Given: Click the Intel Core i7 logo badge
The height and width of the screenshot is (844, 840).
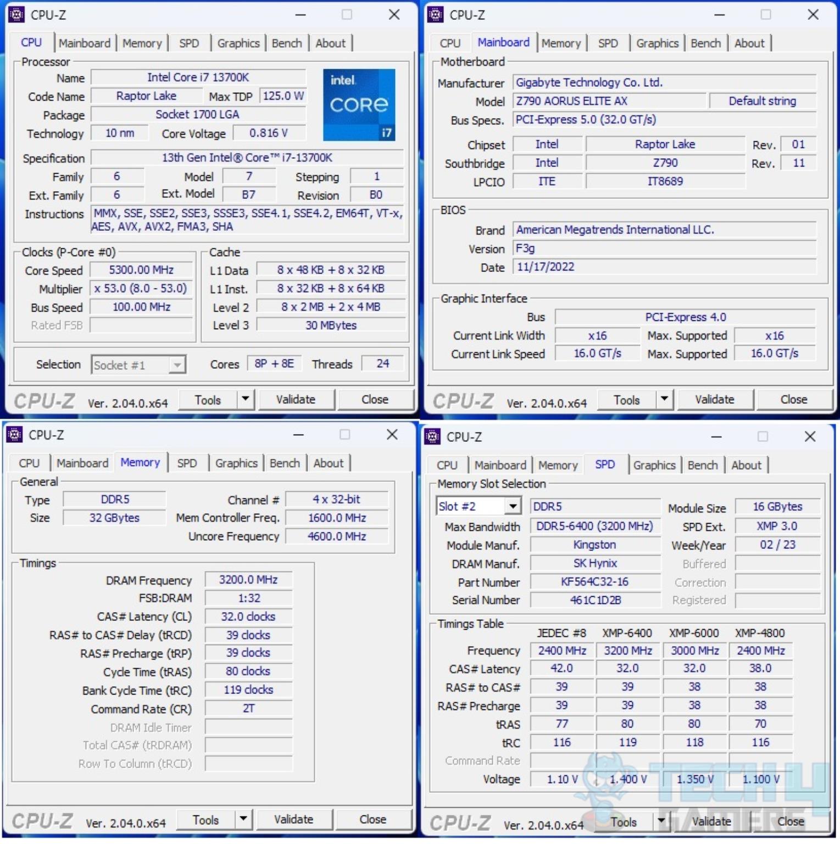Looking at the screenshot, I should coord(359,104).
